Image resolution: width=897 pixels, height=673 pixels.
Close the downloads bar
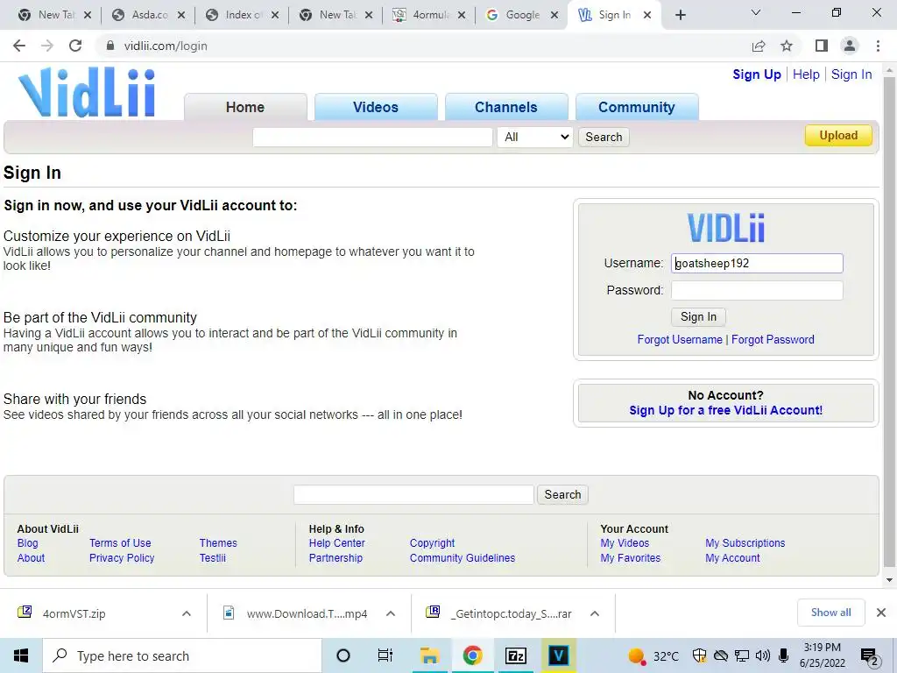tap(881, 613)
